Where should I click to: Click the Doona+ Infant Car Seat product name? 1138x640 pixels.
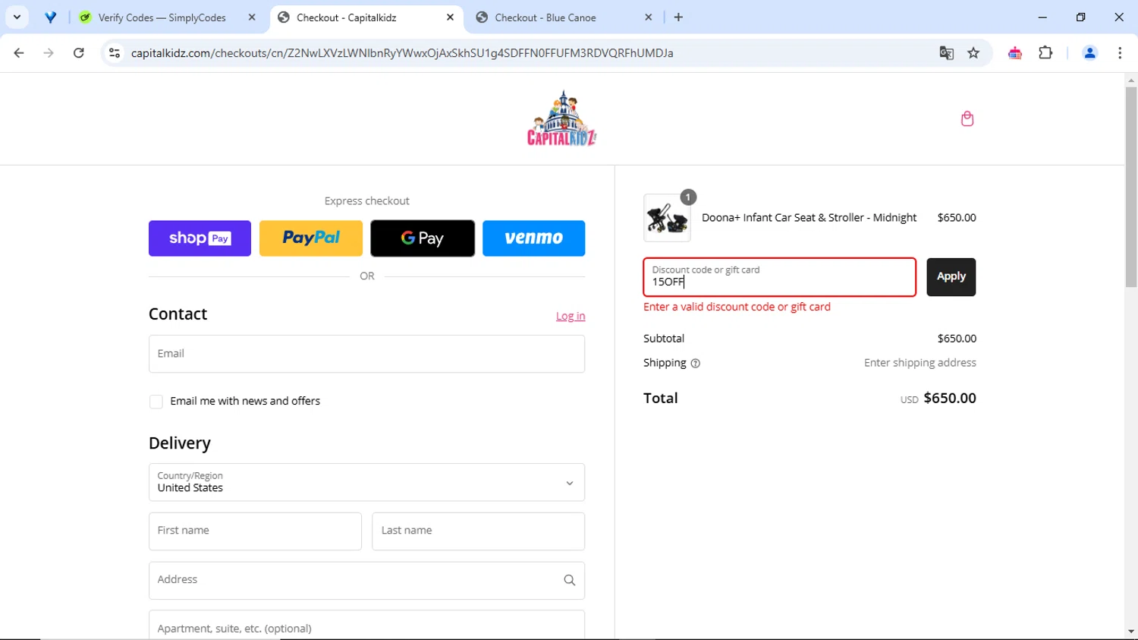809,218
